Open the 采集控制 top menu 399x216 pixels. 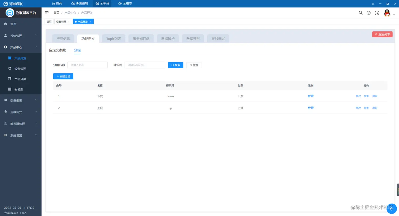point(79,3)
